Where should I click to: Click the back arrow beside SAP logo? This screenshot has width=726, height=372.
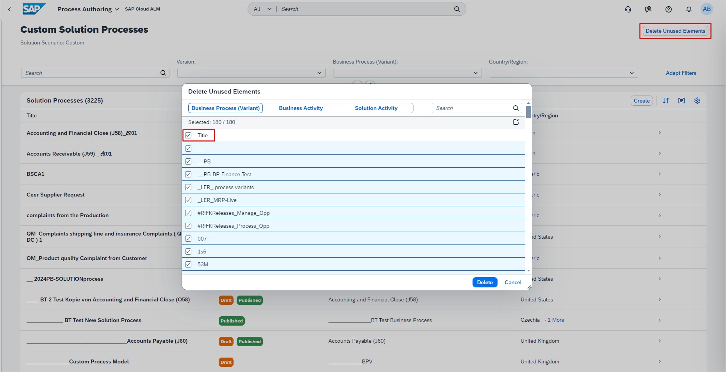coord(10,9)
